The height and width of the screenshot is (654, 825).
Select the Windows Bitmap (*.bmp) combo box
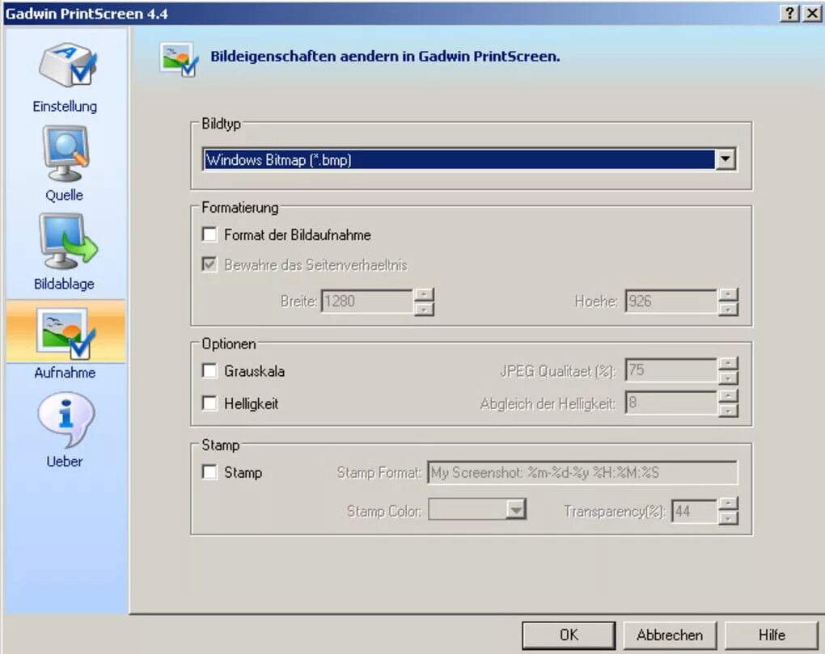[x=468, y=159]
